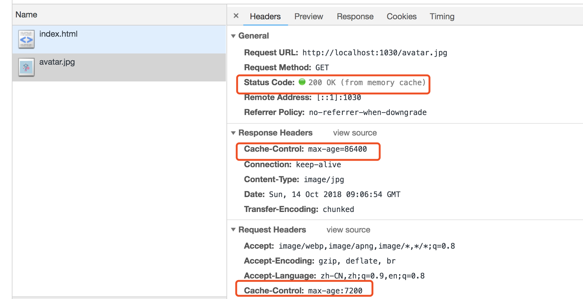Select the Headers tab

(265, 16)
